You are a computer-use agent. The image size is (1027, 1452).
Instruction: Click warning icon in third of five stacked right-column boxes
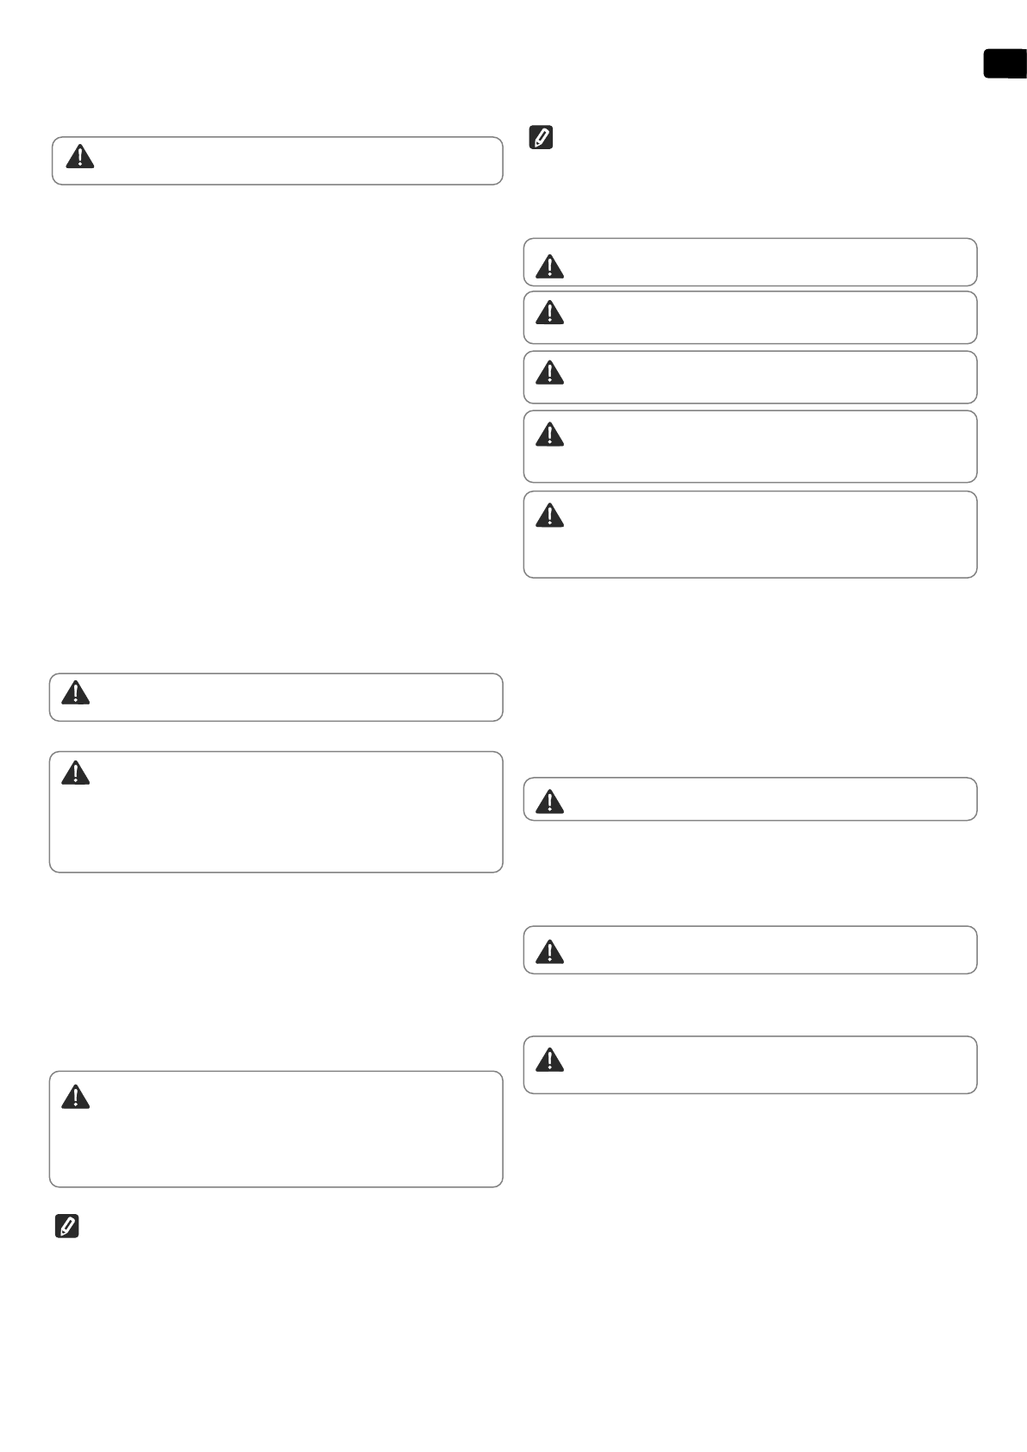click(x=549, y=372)
